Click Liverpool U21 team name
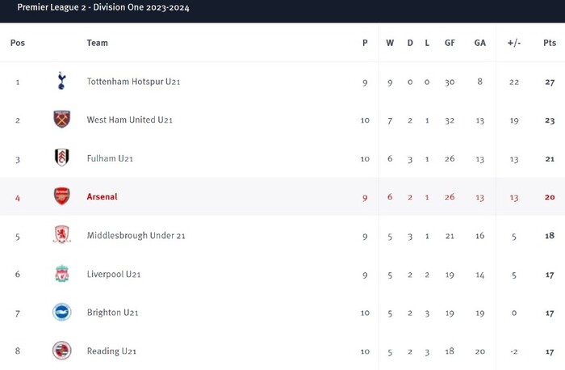 coord(114,274)
